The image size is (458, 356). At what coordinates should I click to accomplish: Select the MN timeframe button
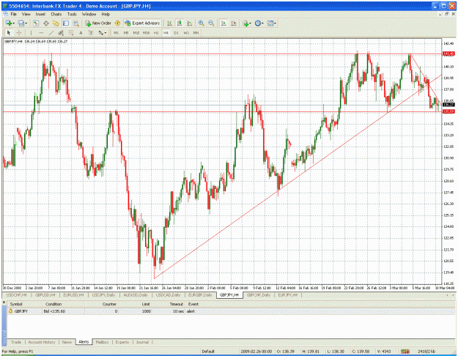pos(196,33)
